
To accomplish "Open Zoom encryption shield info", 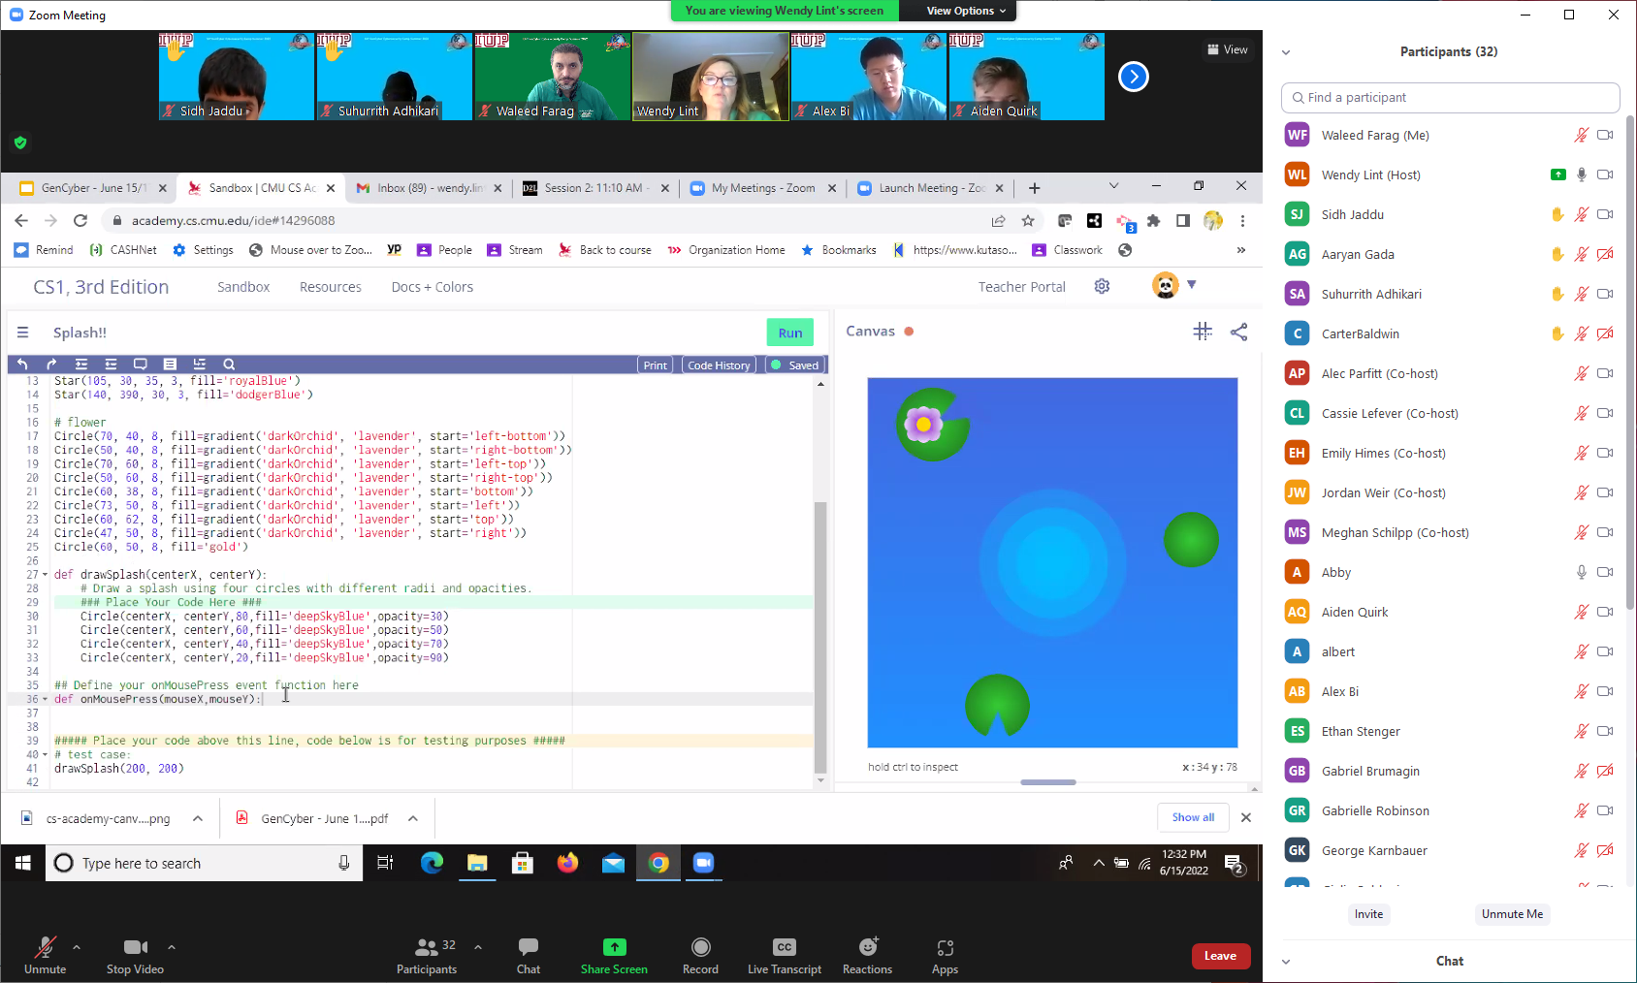I will click(x=20, y=143).
